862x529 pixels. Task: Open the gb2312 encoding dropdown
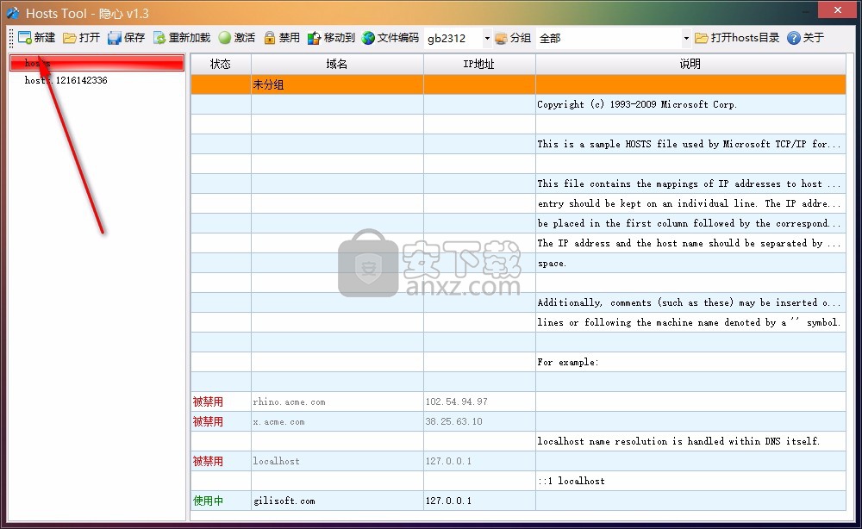486,39
